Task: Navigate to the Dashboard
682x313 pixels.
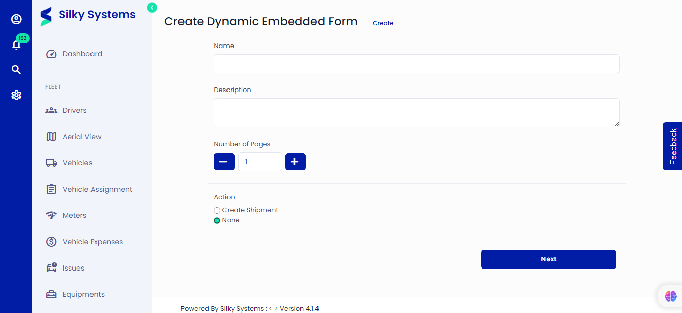Action: pyautogui.click(x=82, y=53)
